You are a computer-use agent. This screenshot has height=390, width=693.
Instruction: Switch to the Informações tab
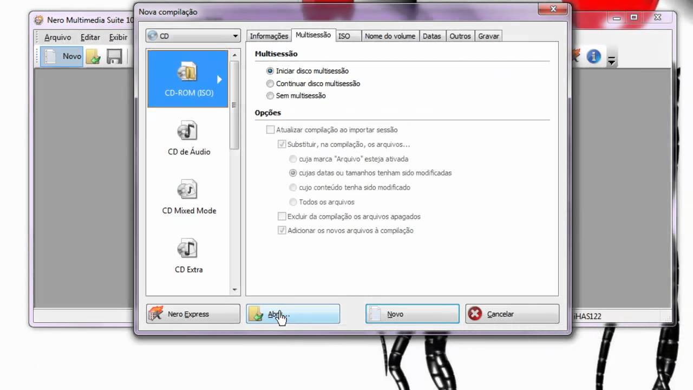pos(269,36)
